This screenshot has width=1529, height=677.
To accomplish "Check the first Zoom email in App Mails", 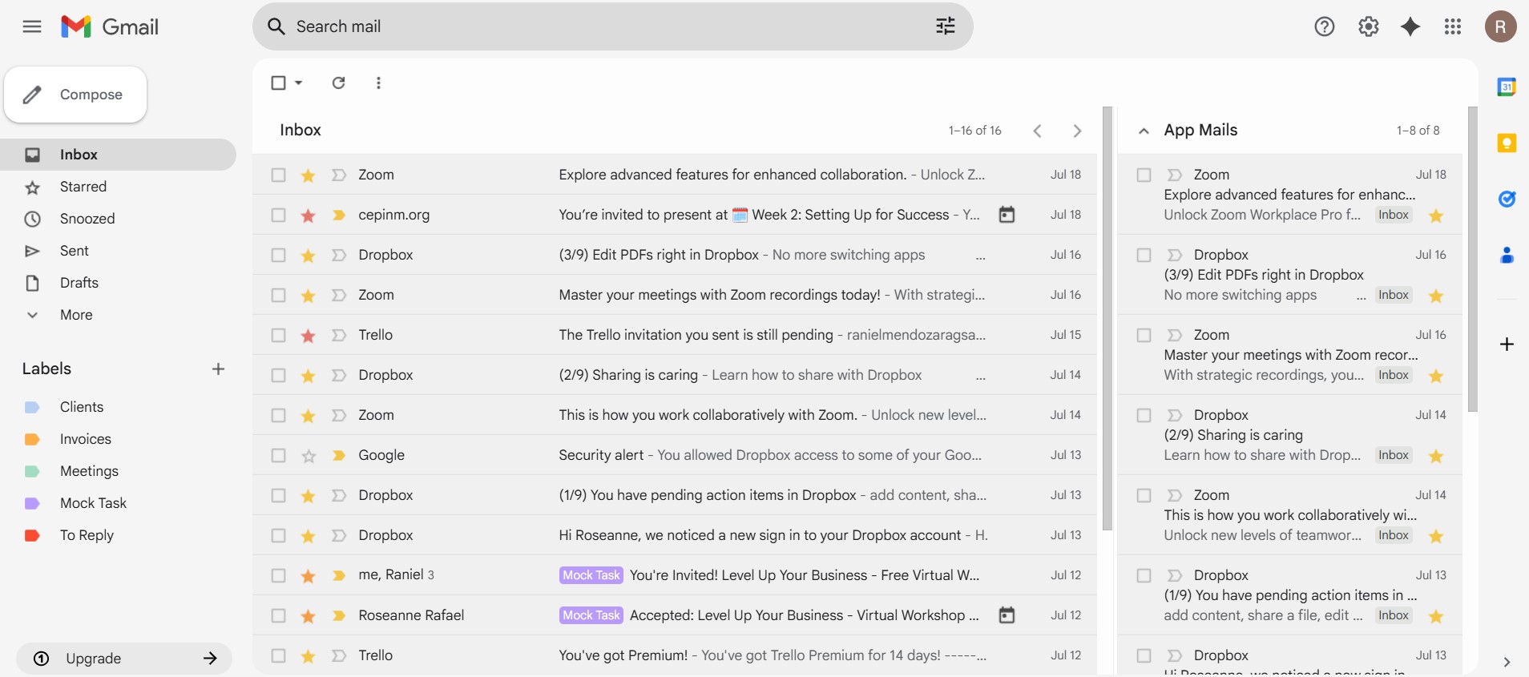I will point(1144,175).
